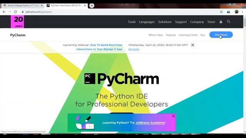The width and height of the screenshot is (246, 138).
Task: Reload the page with the refresh icon
Action: click(15, 12)
